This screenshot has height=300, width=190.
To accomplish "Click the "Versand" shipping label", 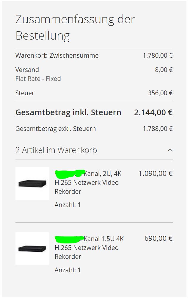I will (27, 70).
